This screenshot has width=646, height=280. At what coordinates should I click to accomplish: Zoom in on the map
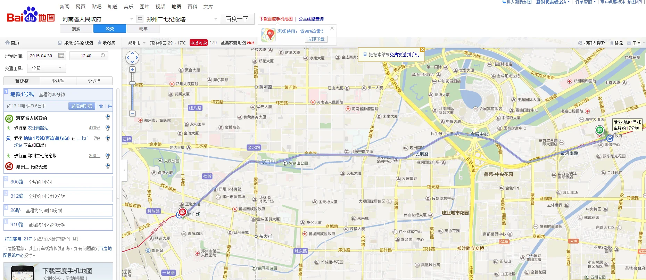132,69
